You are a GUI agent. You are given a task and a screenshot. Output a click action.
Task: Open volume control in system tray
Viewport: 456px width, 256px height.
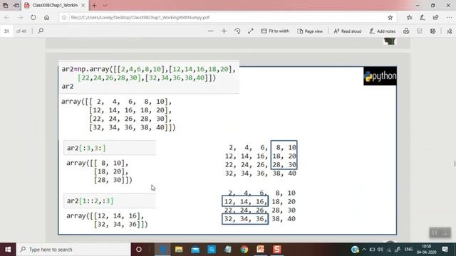[380, 250]
